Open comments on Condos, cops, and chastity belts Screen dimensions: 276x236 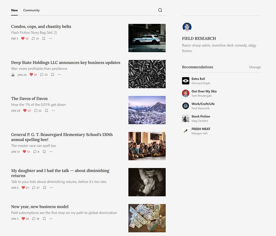35,38
